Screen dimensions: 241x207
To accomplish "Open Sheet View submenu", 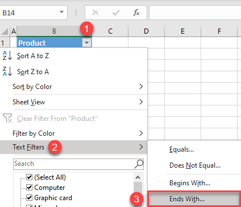I will point(73,102).
